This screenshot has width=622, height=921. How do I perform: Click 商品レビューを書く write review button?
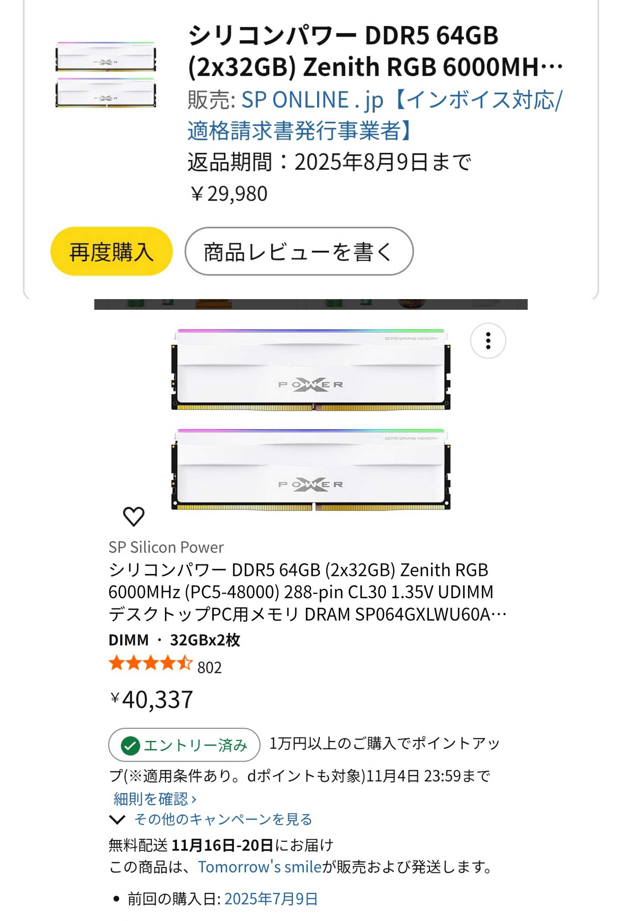tap(299, 251)
